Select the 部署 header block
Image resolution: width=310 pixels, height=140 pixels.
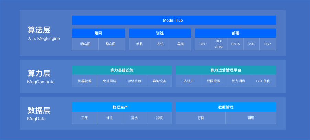235,33
